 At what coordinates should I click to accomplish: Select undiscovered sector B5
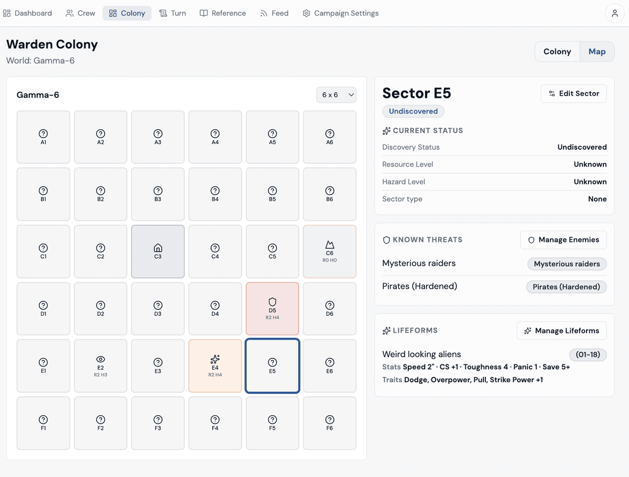273,194
